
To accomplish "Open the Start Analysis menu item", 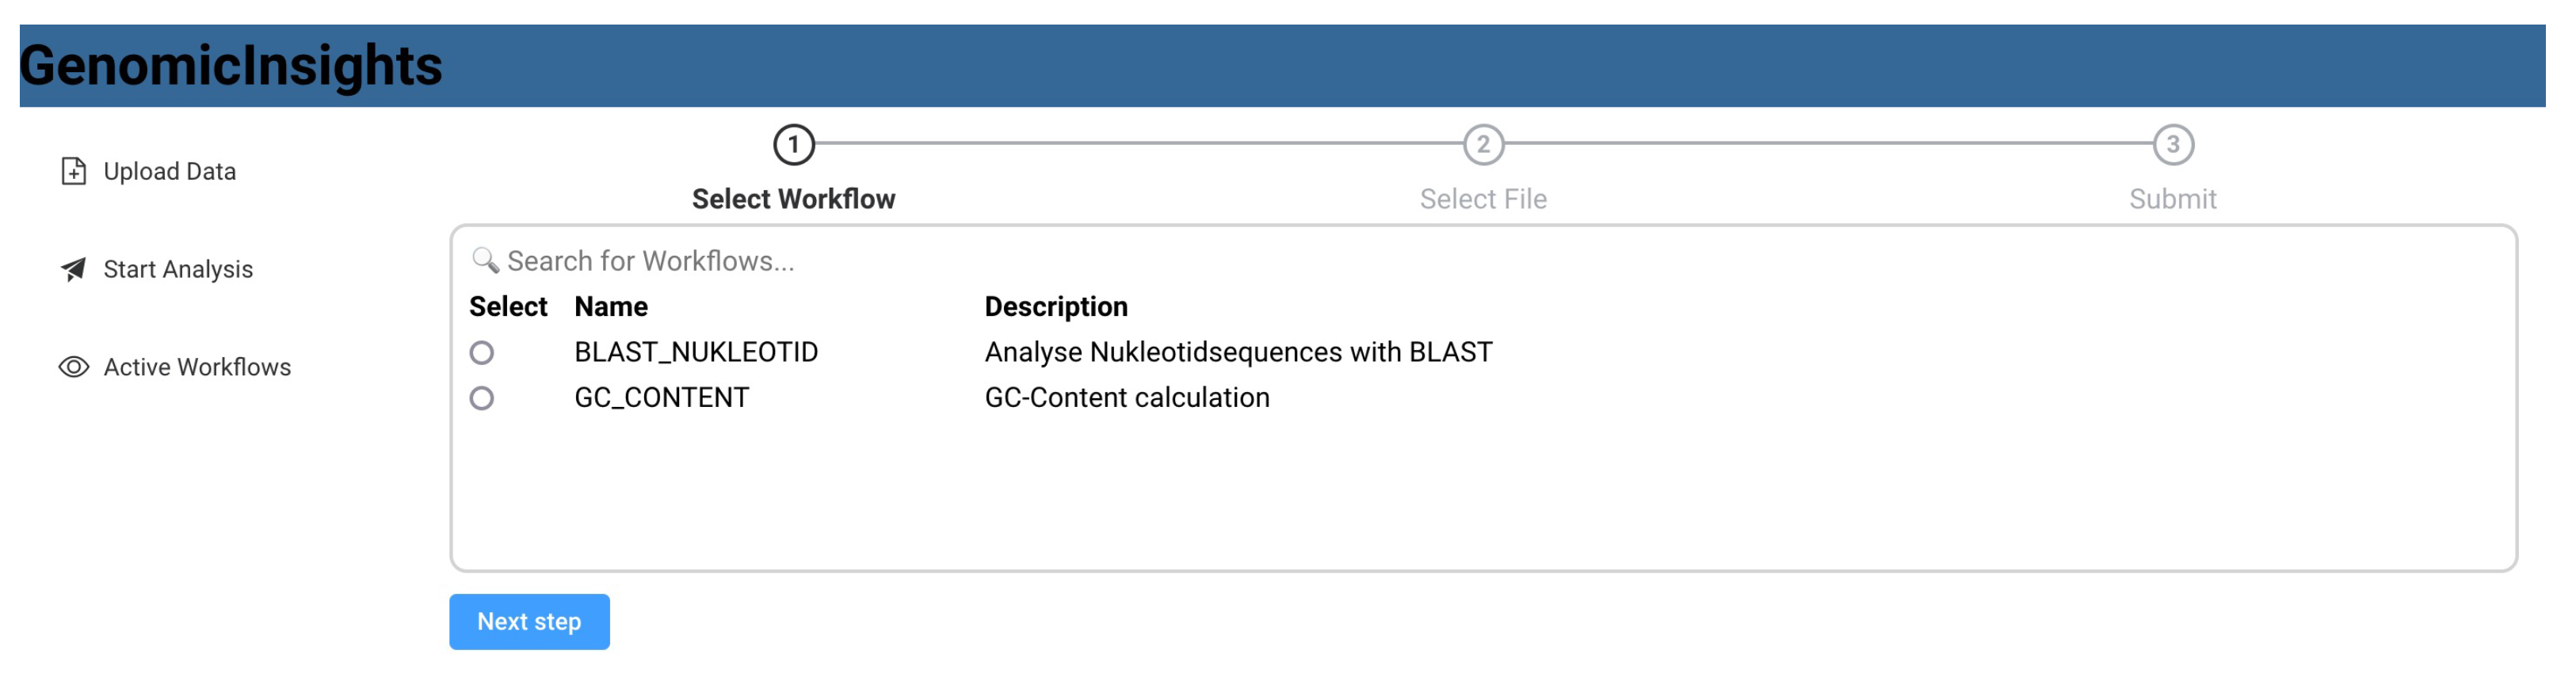I will (178, 269).
